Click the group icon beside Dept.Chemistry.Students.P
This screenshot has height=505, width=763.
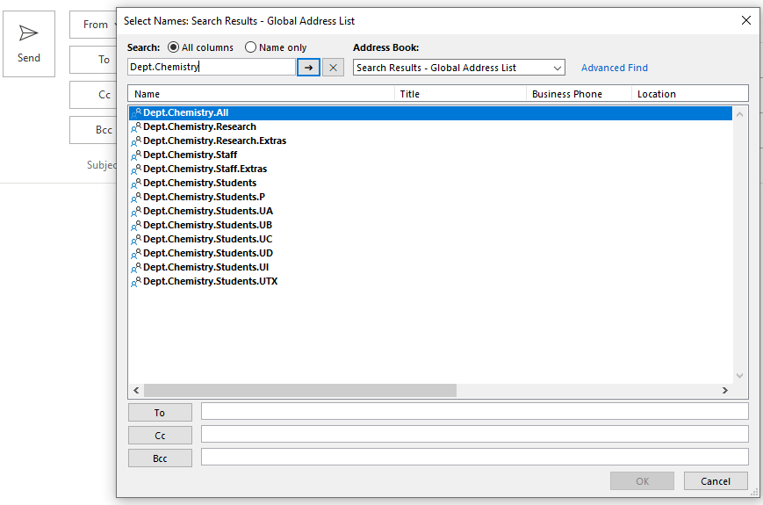136,198
